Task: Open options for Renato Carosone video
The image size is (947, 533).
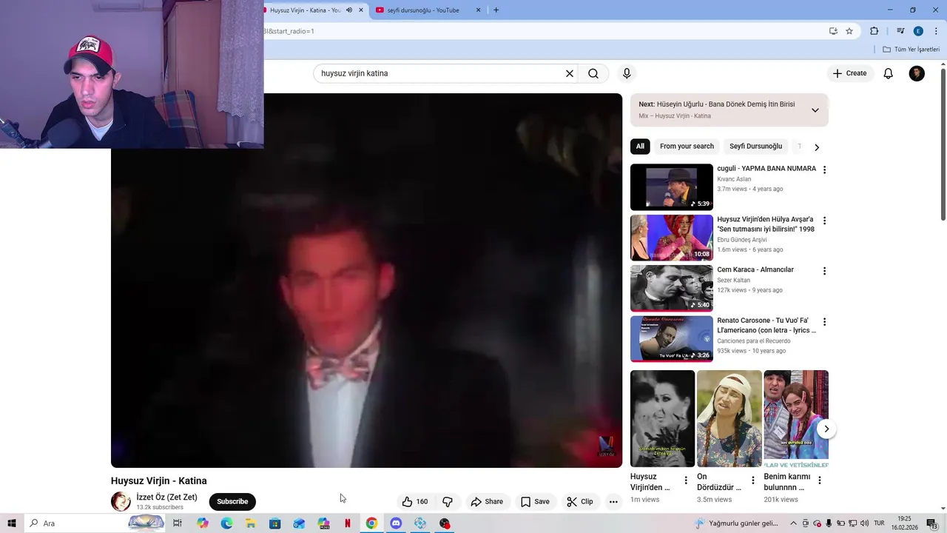Action: click(824, 322)
